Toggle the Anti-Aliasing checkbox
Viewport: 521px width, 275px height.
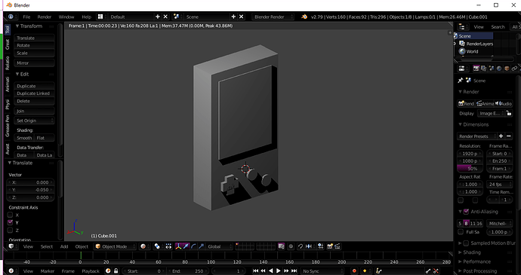pyautogui.click(x=466, y=212)
